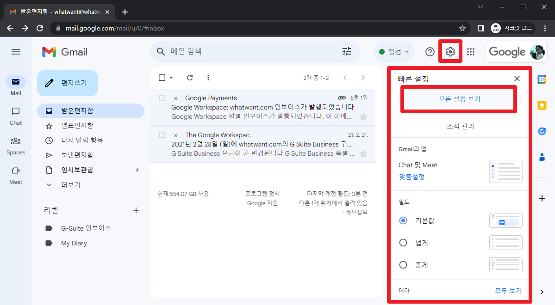Show search options filter icon
The height and width of the screenshot is (305, 555).
click(x=347, y=52)
